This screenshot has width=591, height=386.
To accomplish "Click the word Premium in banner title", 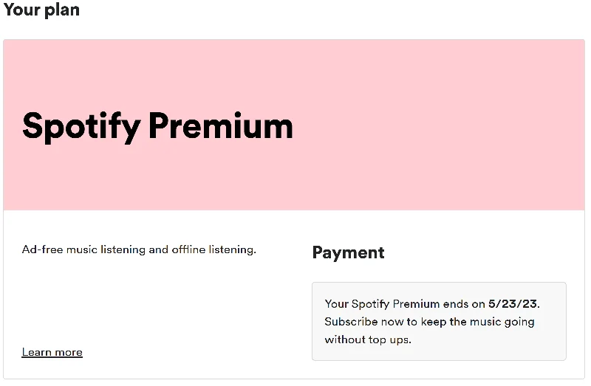I will 221,125.
